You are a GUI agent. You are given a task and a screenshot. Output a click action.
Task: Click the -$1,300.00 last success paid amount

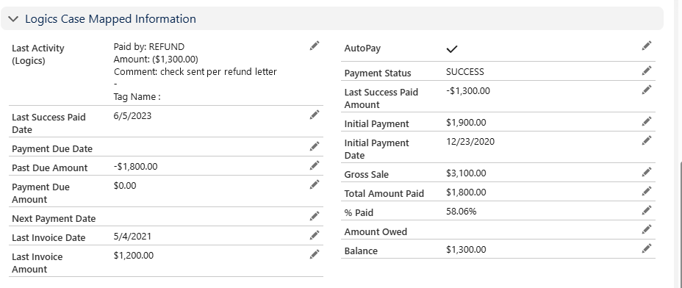(x=468, y=91)
